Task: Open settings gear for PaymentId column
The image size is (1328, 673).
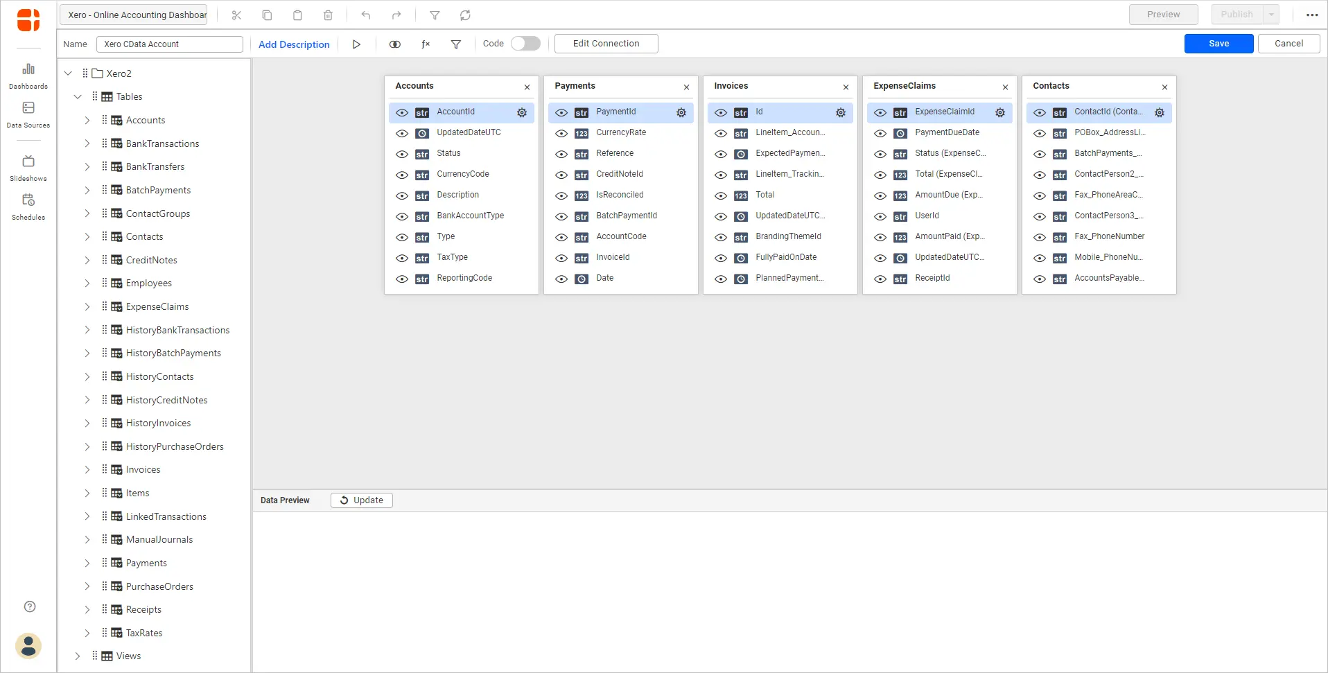Action: pyautogui.click(x=681, y=112)
